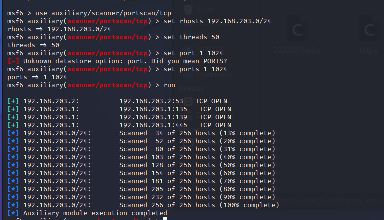This screenshot has width=384, height=220.
Task: Click 'Auxiliary module execution completed' message
Action: pos(88,213)
